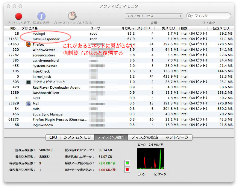Switch to the CPU tab
Viewport: 238px width, 188px height.
(53, 137)
